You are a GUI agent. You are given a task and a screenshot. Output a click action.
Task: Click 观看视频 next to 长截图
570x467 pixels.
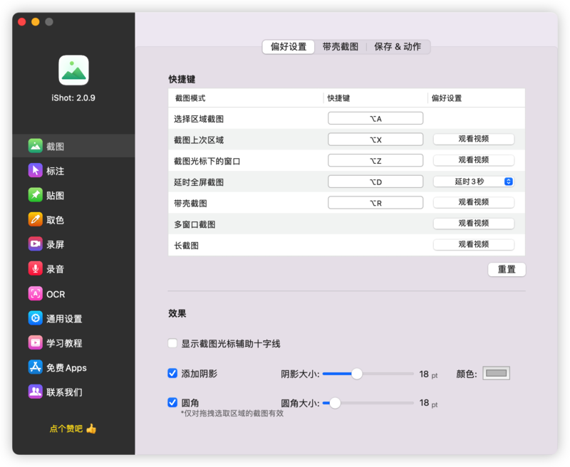tap(474, 244)
